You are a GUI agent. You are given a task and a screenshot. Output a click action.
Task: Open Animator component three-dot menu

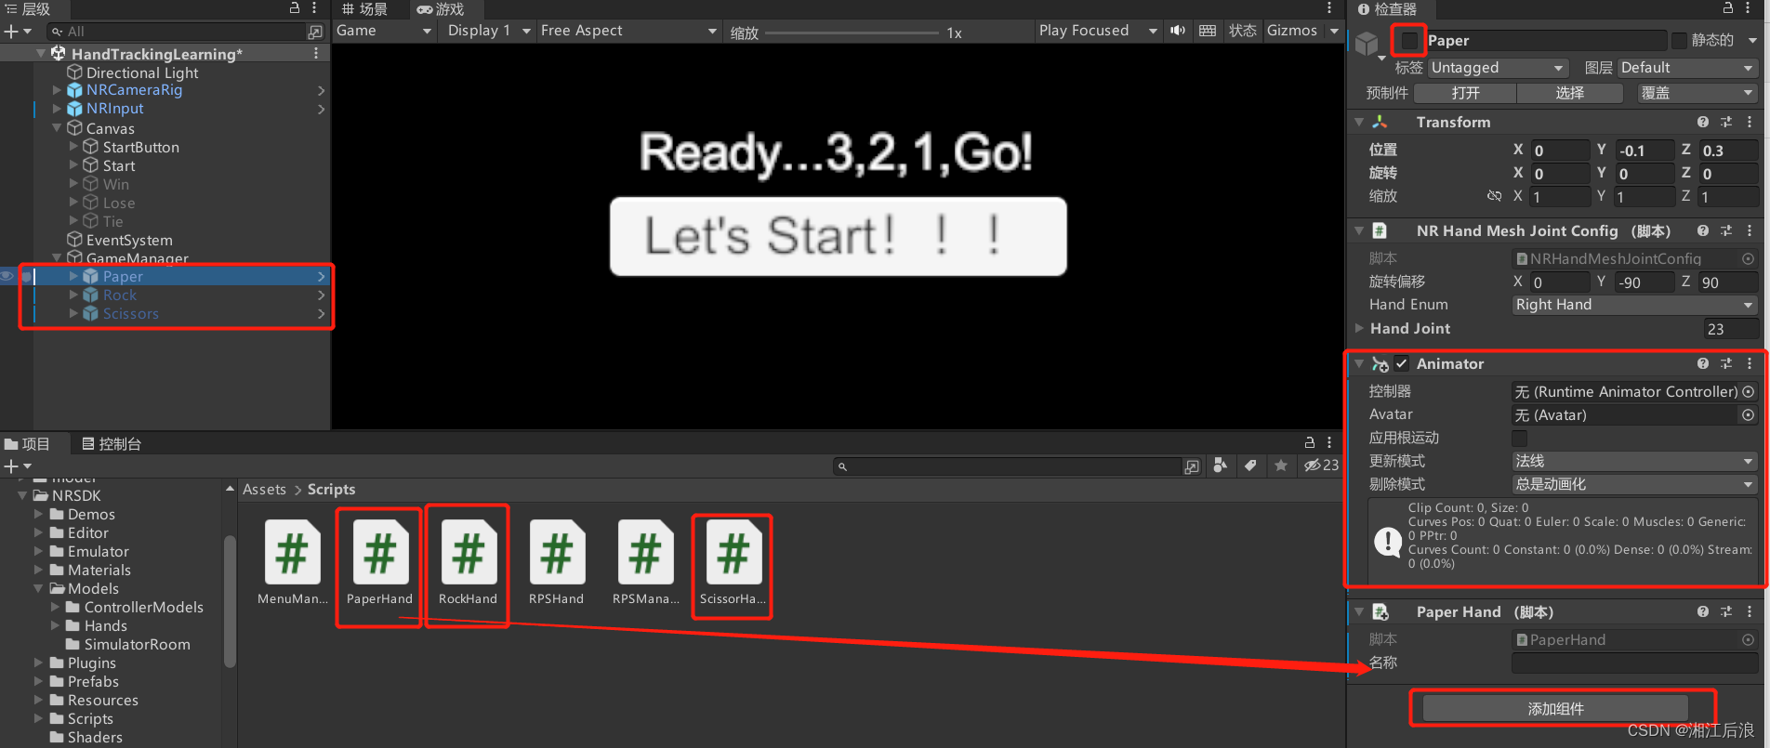point(1750,363)
